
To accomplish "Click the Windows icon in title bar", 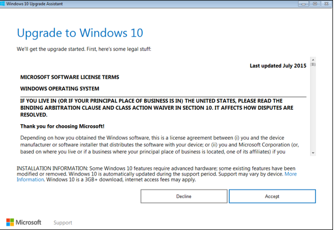I will point(3,4).
